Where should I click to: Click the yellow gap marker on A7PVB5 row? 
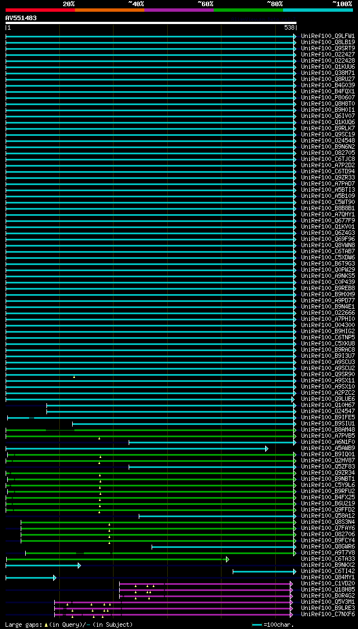point(99,438)
